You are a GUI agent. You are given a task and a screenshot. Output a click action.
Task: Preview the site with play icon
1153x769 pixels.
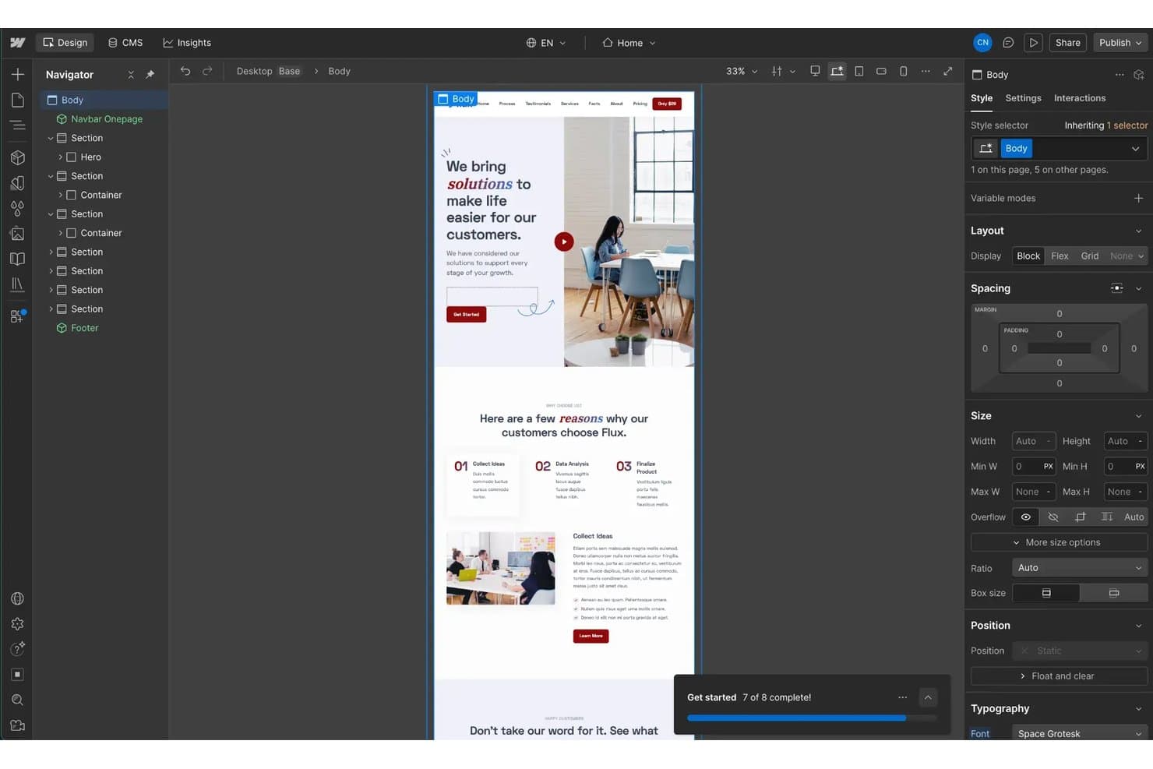tap(1033, 43)
